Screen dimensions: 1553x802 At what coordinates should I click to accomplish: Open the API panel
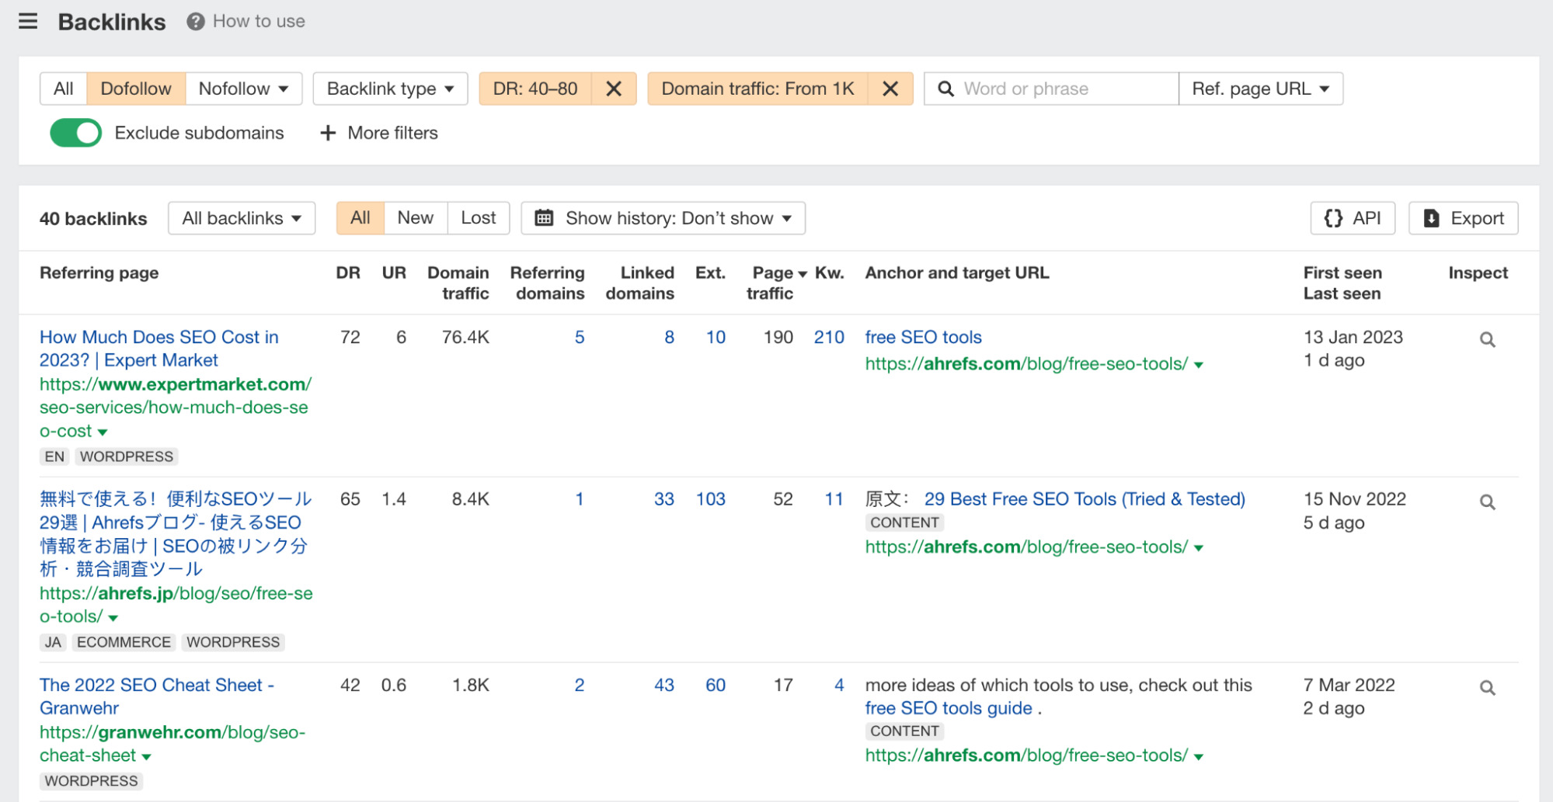click(x=1352, y=218)
